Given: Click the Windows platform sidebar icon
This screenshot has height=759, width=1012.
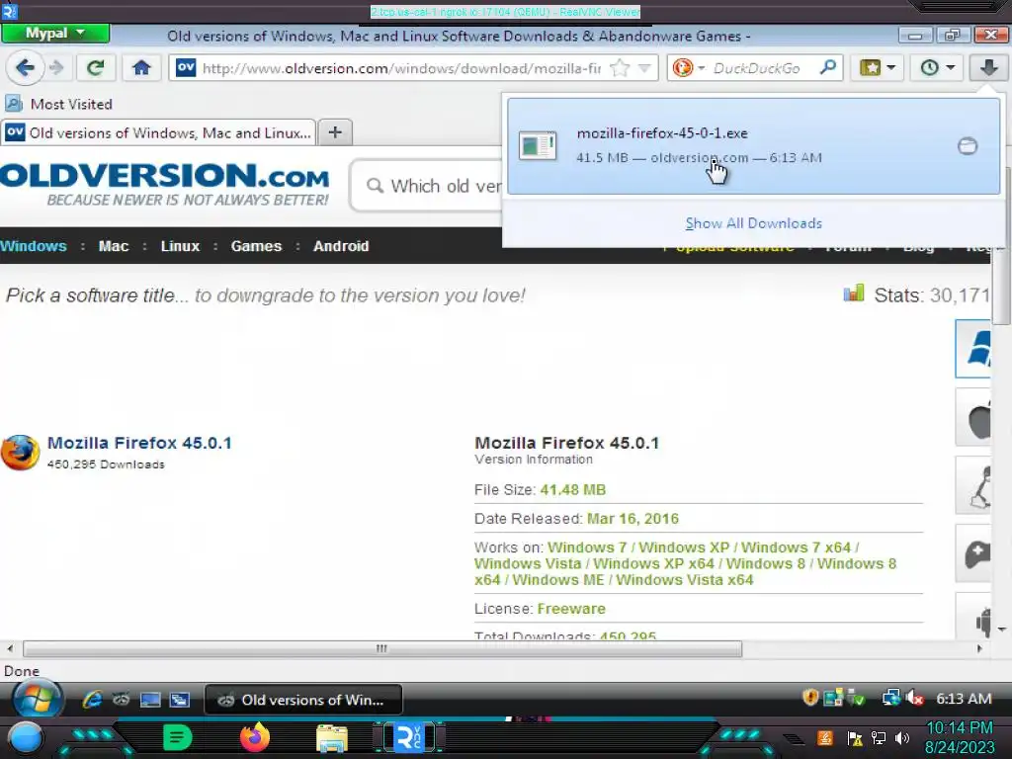Looking at the screenshot, I should pos(973,349).
